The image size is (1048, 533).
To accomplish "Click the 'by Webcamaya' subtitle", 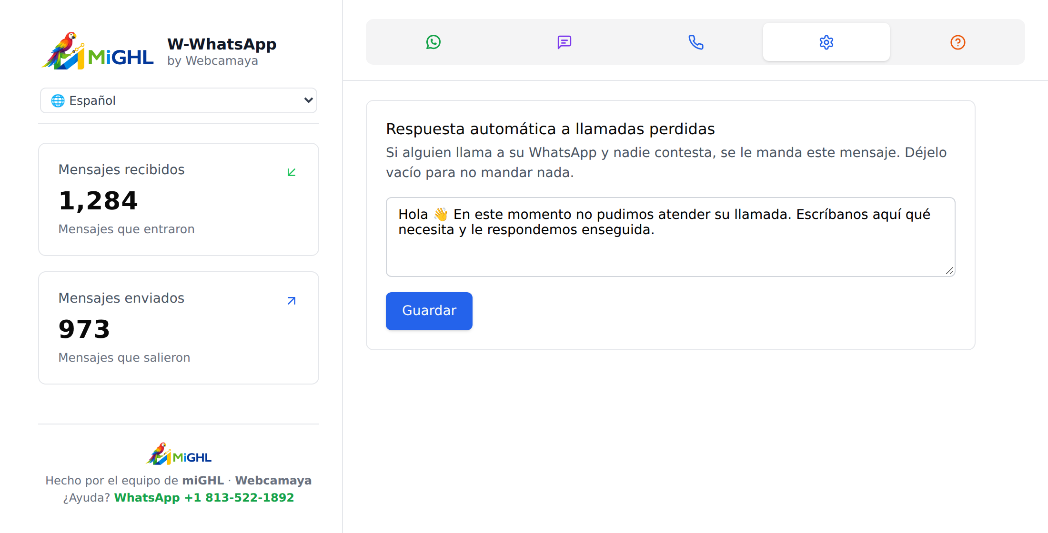I will pos(212,61).
